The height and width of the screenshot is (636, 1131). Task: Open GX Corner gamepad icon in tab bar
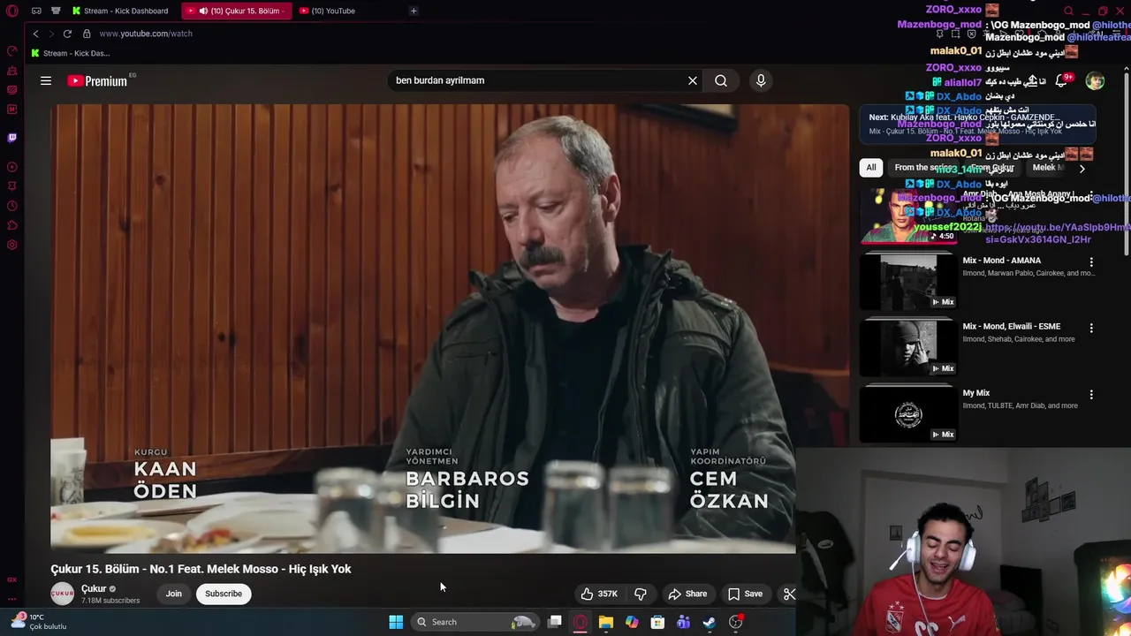pyautogui.click(x=36, y=11)
